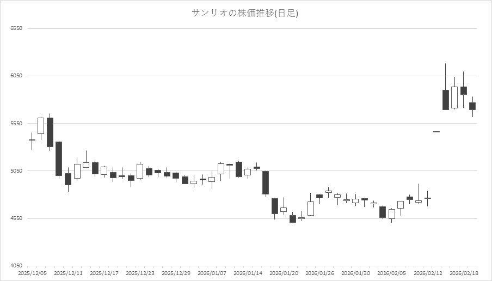The width and height of the screenshot is (492, 281).
Task: Select the 2025/12/23 date label
Action: click(x=140, y=273)
